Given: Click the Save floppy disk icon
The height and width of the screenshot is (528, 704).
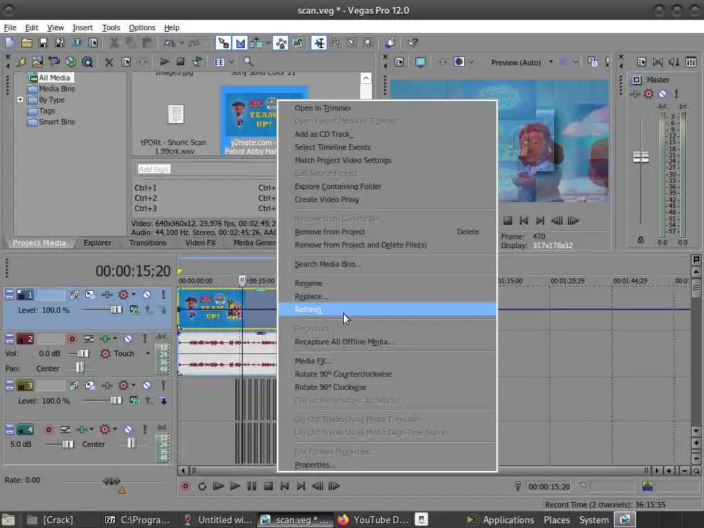Looking at the screenshot, I should (x=43, y=43).
